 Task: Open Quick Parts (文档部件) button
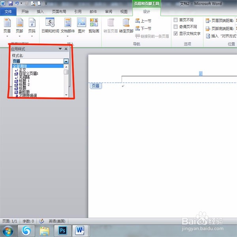[x=68, y=27]
